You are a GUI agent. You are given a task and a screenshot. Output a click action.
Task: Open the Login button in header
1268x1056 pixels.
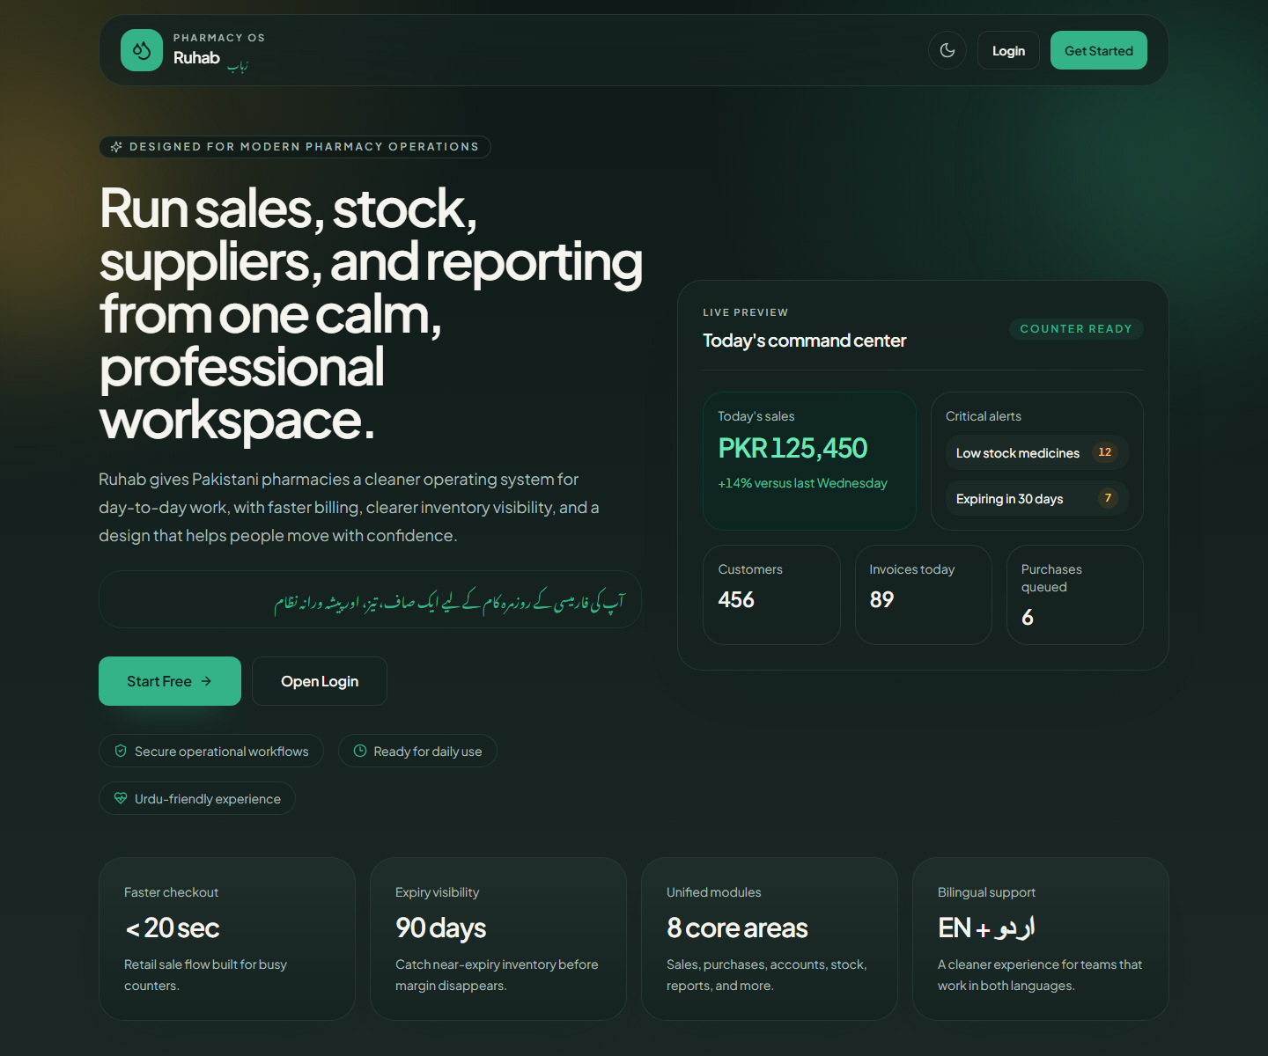coord(1008,50)
